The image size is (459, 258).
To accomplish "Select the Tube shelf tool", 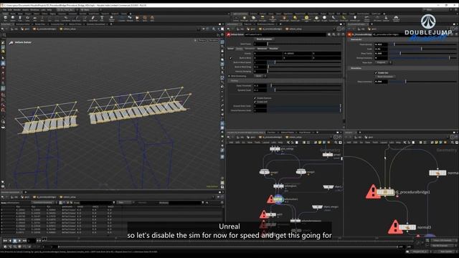I will (x=20, y=19).
